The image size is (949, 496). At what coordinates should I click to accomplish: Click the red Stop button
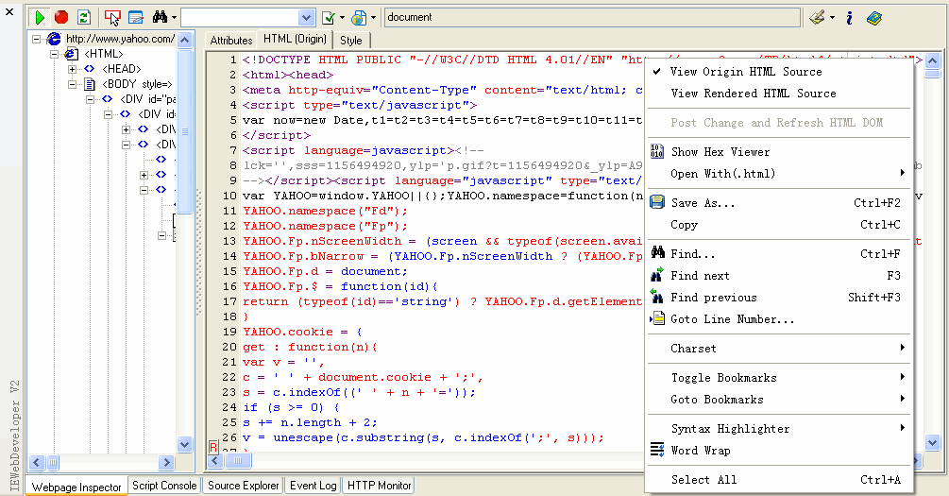click(61, 17)
